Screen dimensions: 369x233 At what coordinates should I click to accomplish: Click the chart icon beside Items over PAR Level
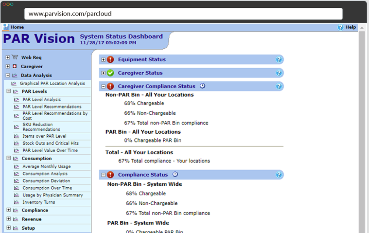point(17,136)
